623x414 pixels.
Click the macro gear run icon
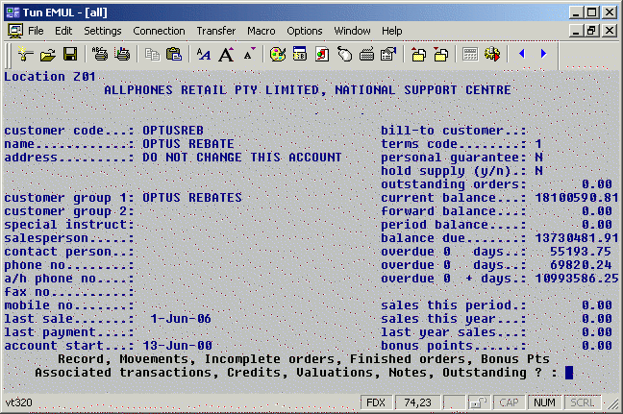tap(492, 54)
